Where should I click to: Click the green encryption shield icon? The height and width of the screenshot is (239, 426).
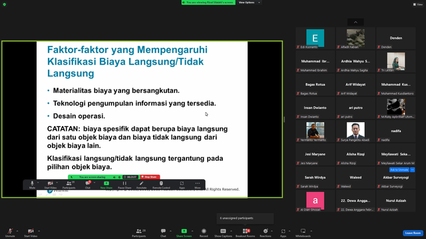pos(5,5)
